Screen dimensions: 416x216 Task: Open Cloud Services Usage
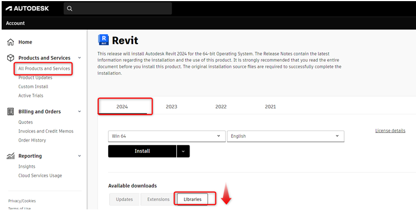coord(40,175)
